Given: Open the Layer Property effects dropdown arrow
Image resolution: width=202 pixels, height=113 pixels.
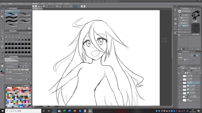Looking at the screenshot, I should point(199,55).
